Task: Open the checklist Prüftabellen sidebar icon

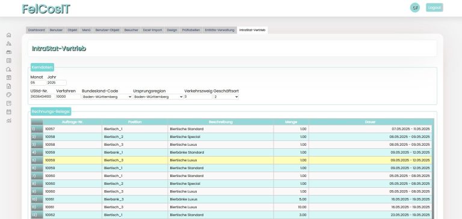Action: coord(9,103)
